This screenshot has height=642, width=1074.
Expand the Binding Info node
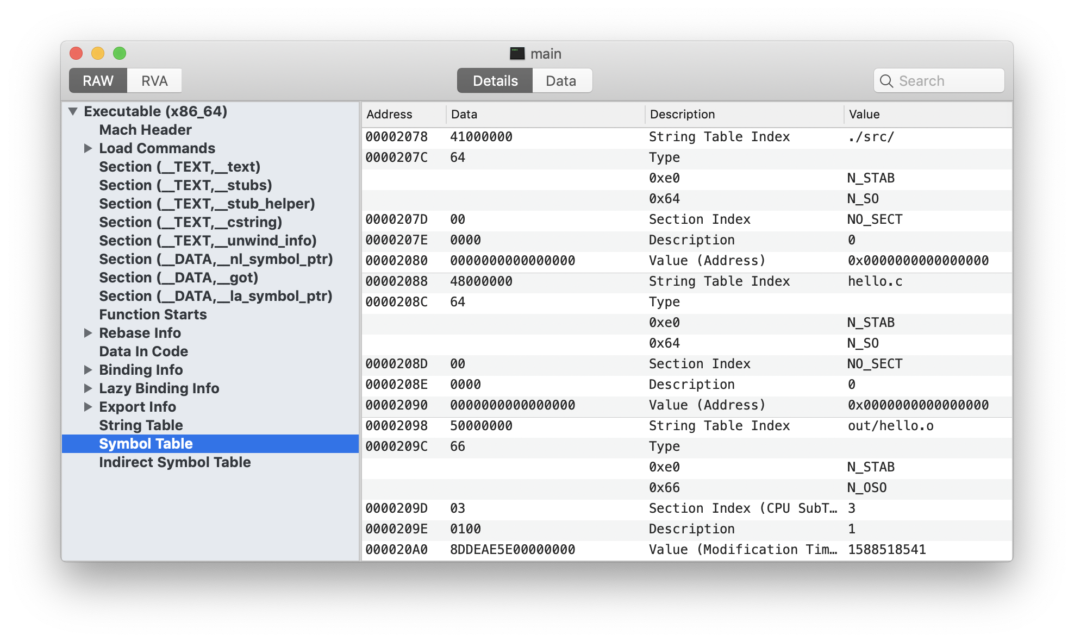click(88, 370)
